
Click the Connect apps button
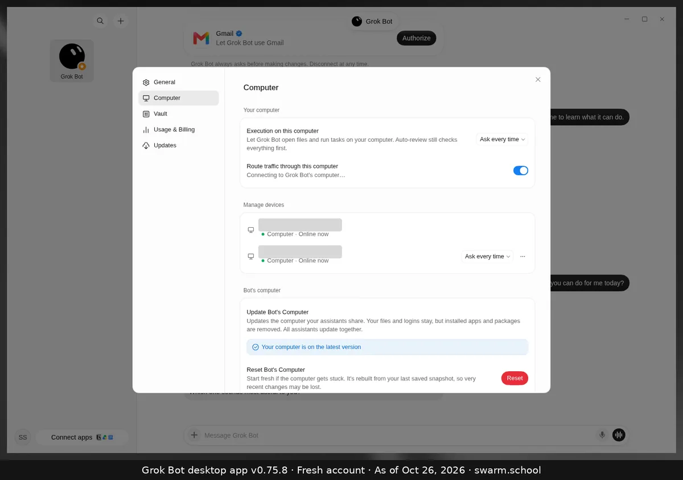click(x=82, y=437)
